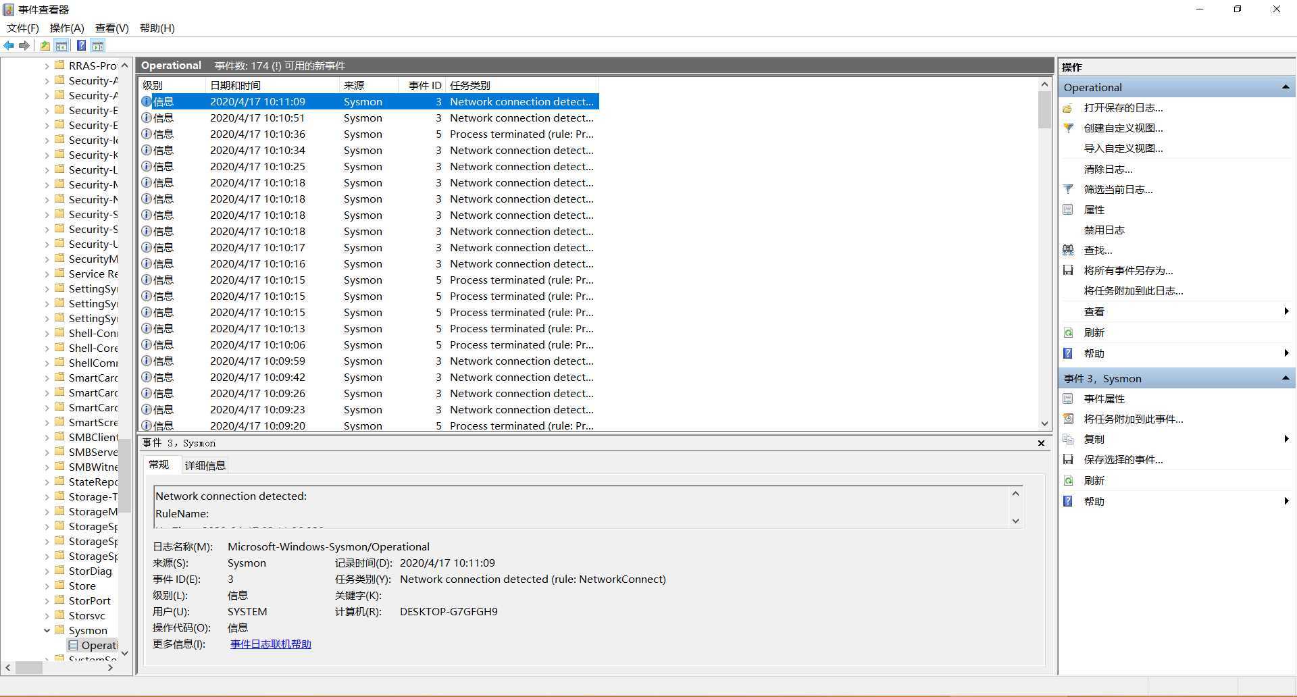The height and width of the screenshot is (697, 1297).
Task: Click the filter icon beside 筛选当前日志
Action: click(1068, 190)
